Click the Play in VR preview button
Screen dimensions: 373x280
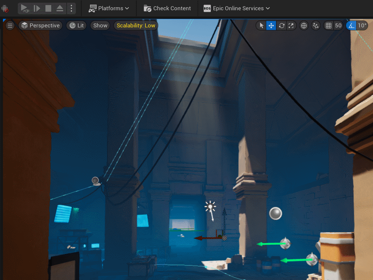tap(25, 8)
